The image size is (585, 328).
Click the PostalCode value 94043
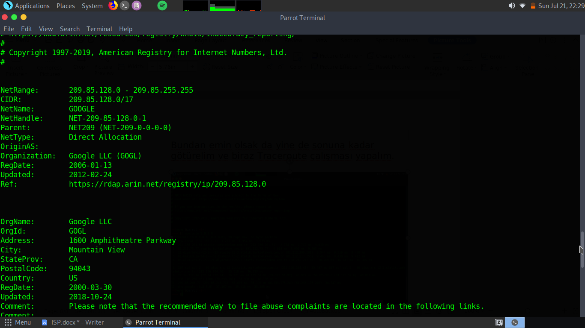(80, 269)
